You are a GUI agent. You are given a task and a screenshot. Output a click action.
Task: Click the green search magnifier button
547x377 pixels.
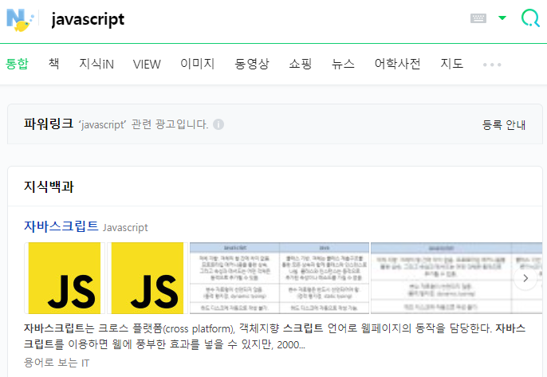pyautogui.click(x=530, y=18)
